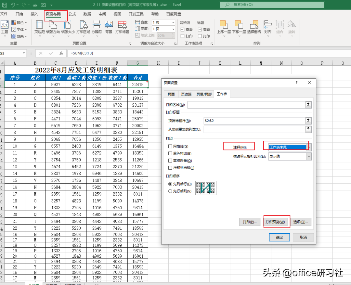Switch to Header/Footer (页眉/页脚) dialog tab
The image size is (351, 285).
(x=204, y=94)
